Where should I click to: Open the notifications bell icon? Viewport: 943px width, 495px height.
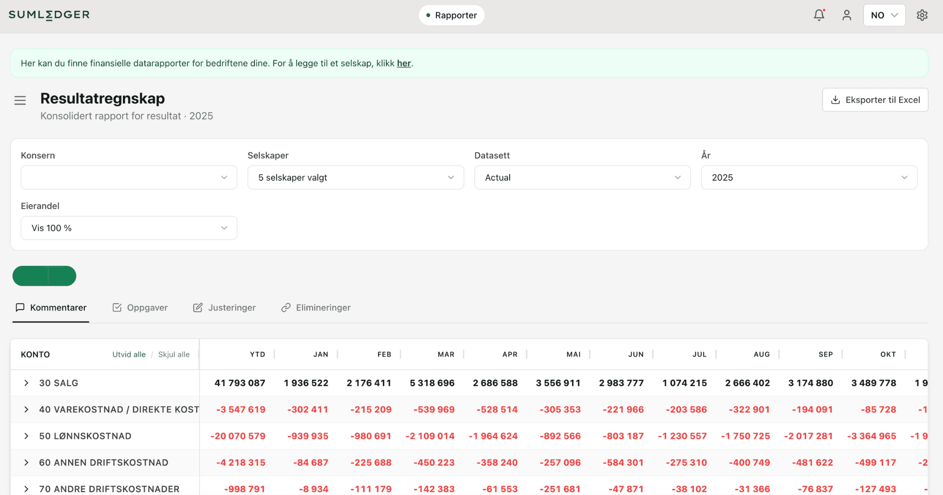(x=819, y=15)
